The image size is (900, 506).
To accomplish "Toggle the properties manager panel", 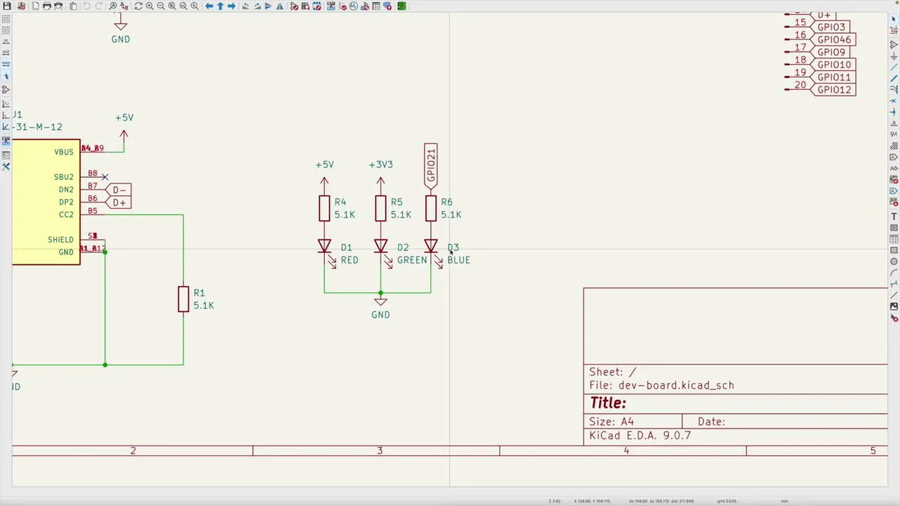I will (6, 167).
